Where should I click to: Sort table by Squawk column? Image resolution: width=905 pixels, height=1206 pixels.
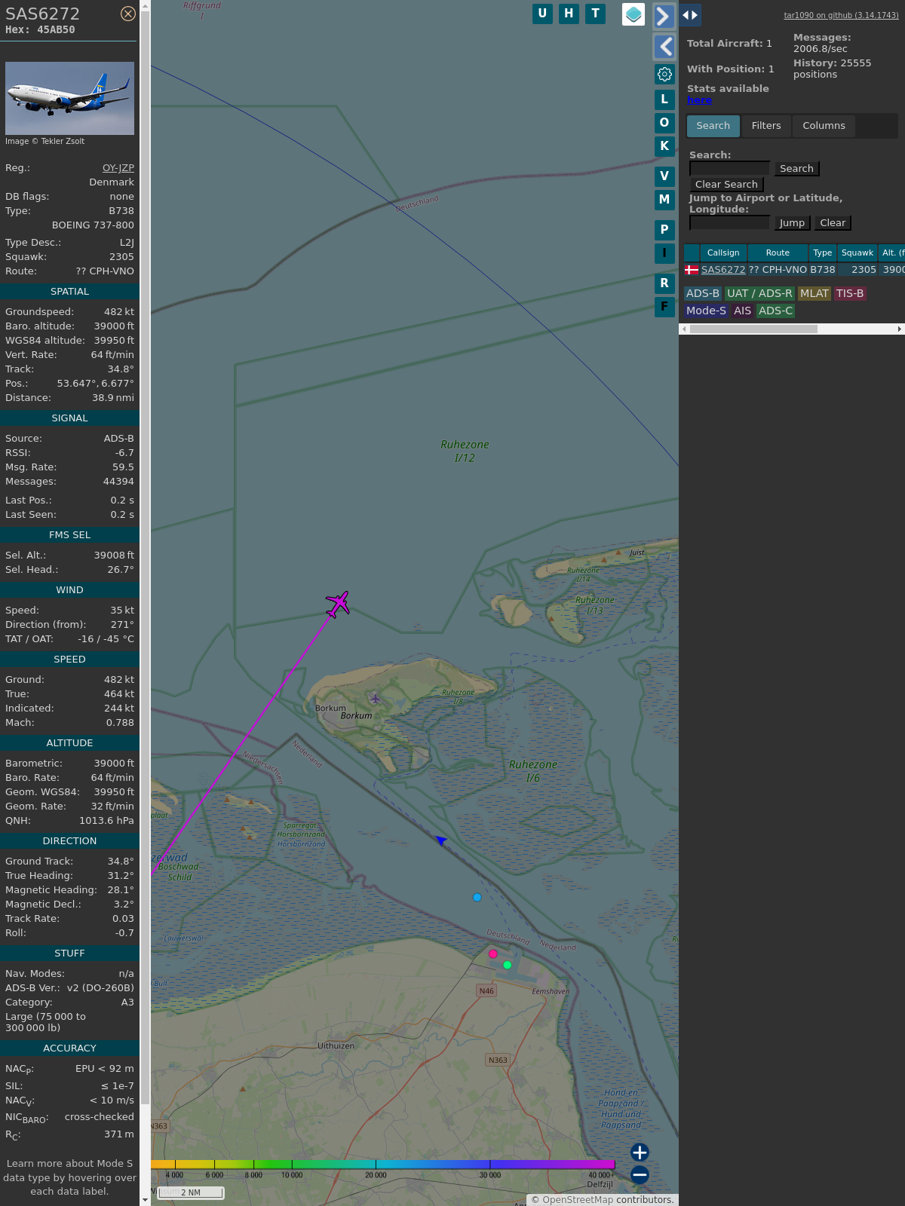[857, 253]
